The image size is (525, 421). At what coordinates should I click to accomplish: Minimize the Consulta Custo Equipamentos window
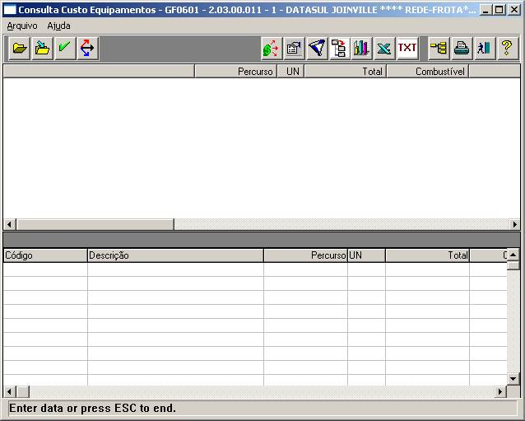(x=486, y=10)
